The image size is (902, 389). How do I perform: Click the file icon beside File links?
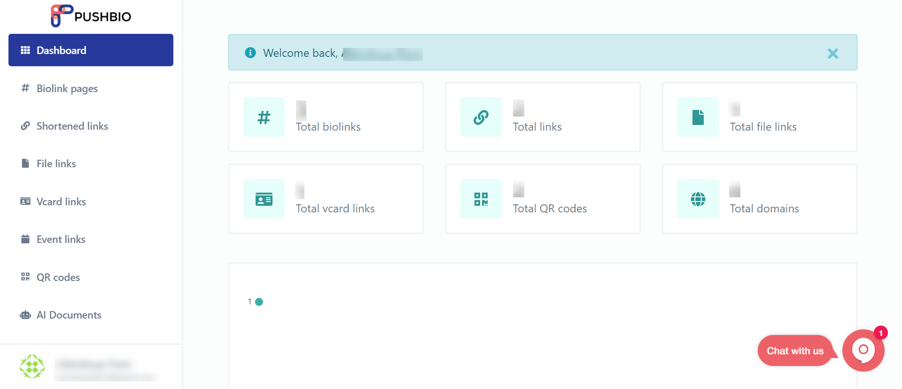click(25, 163)
